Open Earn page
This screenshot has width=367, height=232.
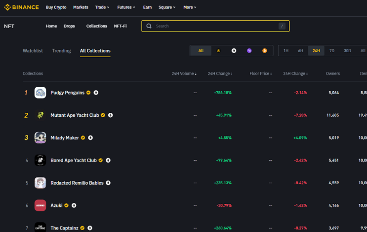point(148,7)
